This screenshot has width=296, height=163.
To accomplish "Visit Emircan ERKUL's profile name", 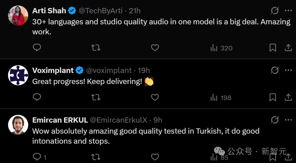I will pos(60,120).
